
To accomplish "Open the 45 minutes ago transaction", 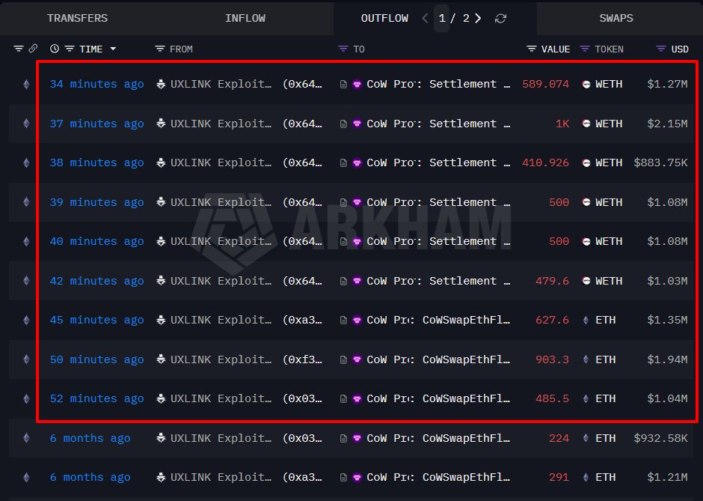I will point(96,320).
